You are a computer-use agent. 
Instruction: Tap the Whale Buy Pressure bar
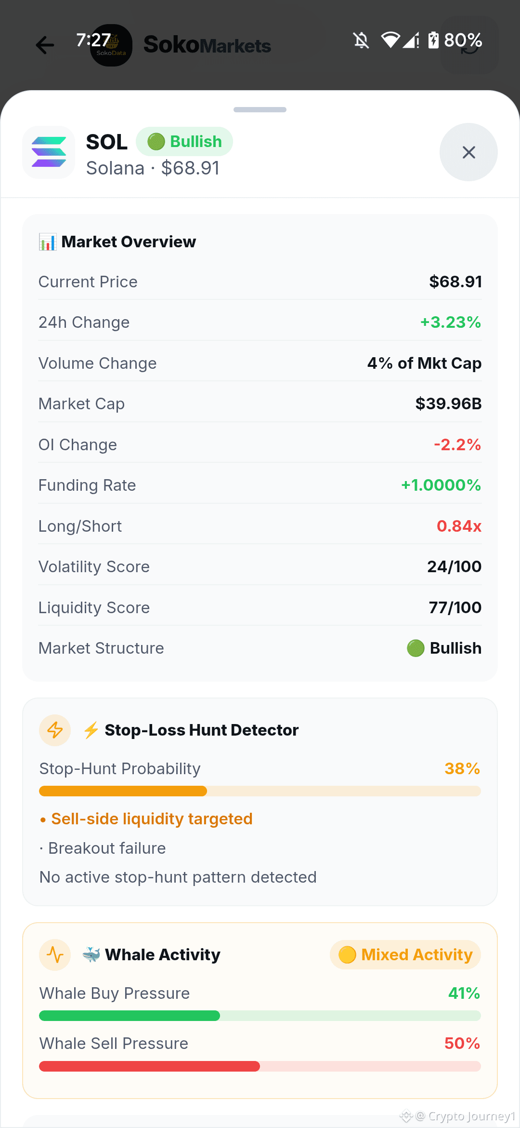pyautogui.click(x=260, y=1016)
